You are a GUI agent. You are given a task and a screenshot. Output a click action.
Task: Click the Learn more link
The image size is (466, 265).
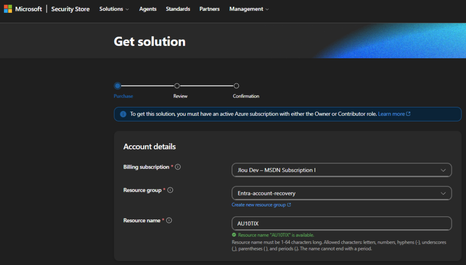(x=391, y=114)
